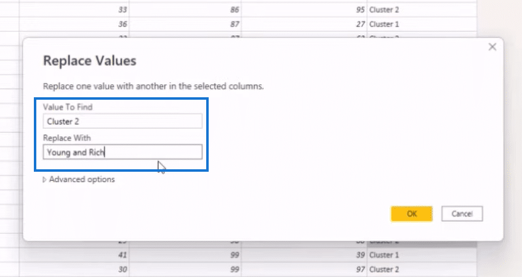
Task: Focus the Value To Find field
Action: point(122,121)
